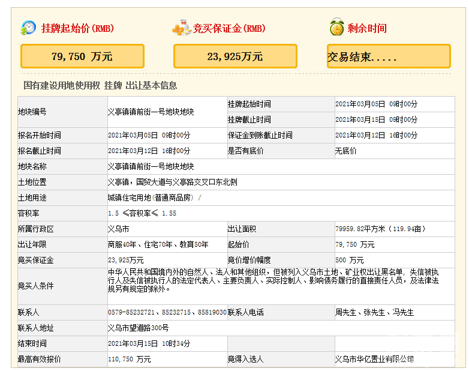The image size is (469, 371).
Task: Click the alarm clock icon beside 剩余时间
Action: 336,28
